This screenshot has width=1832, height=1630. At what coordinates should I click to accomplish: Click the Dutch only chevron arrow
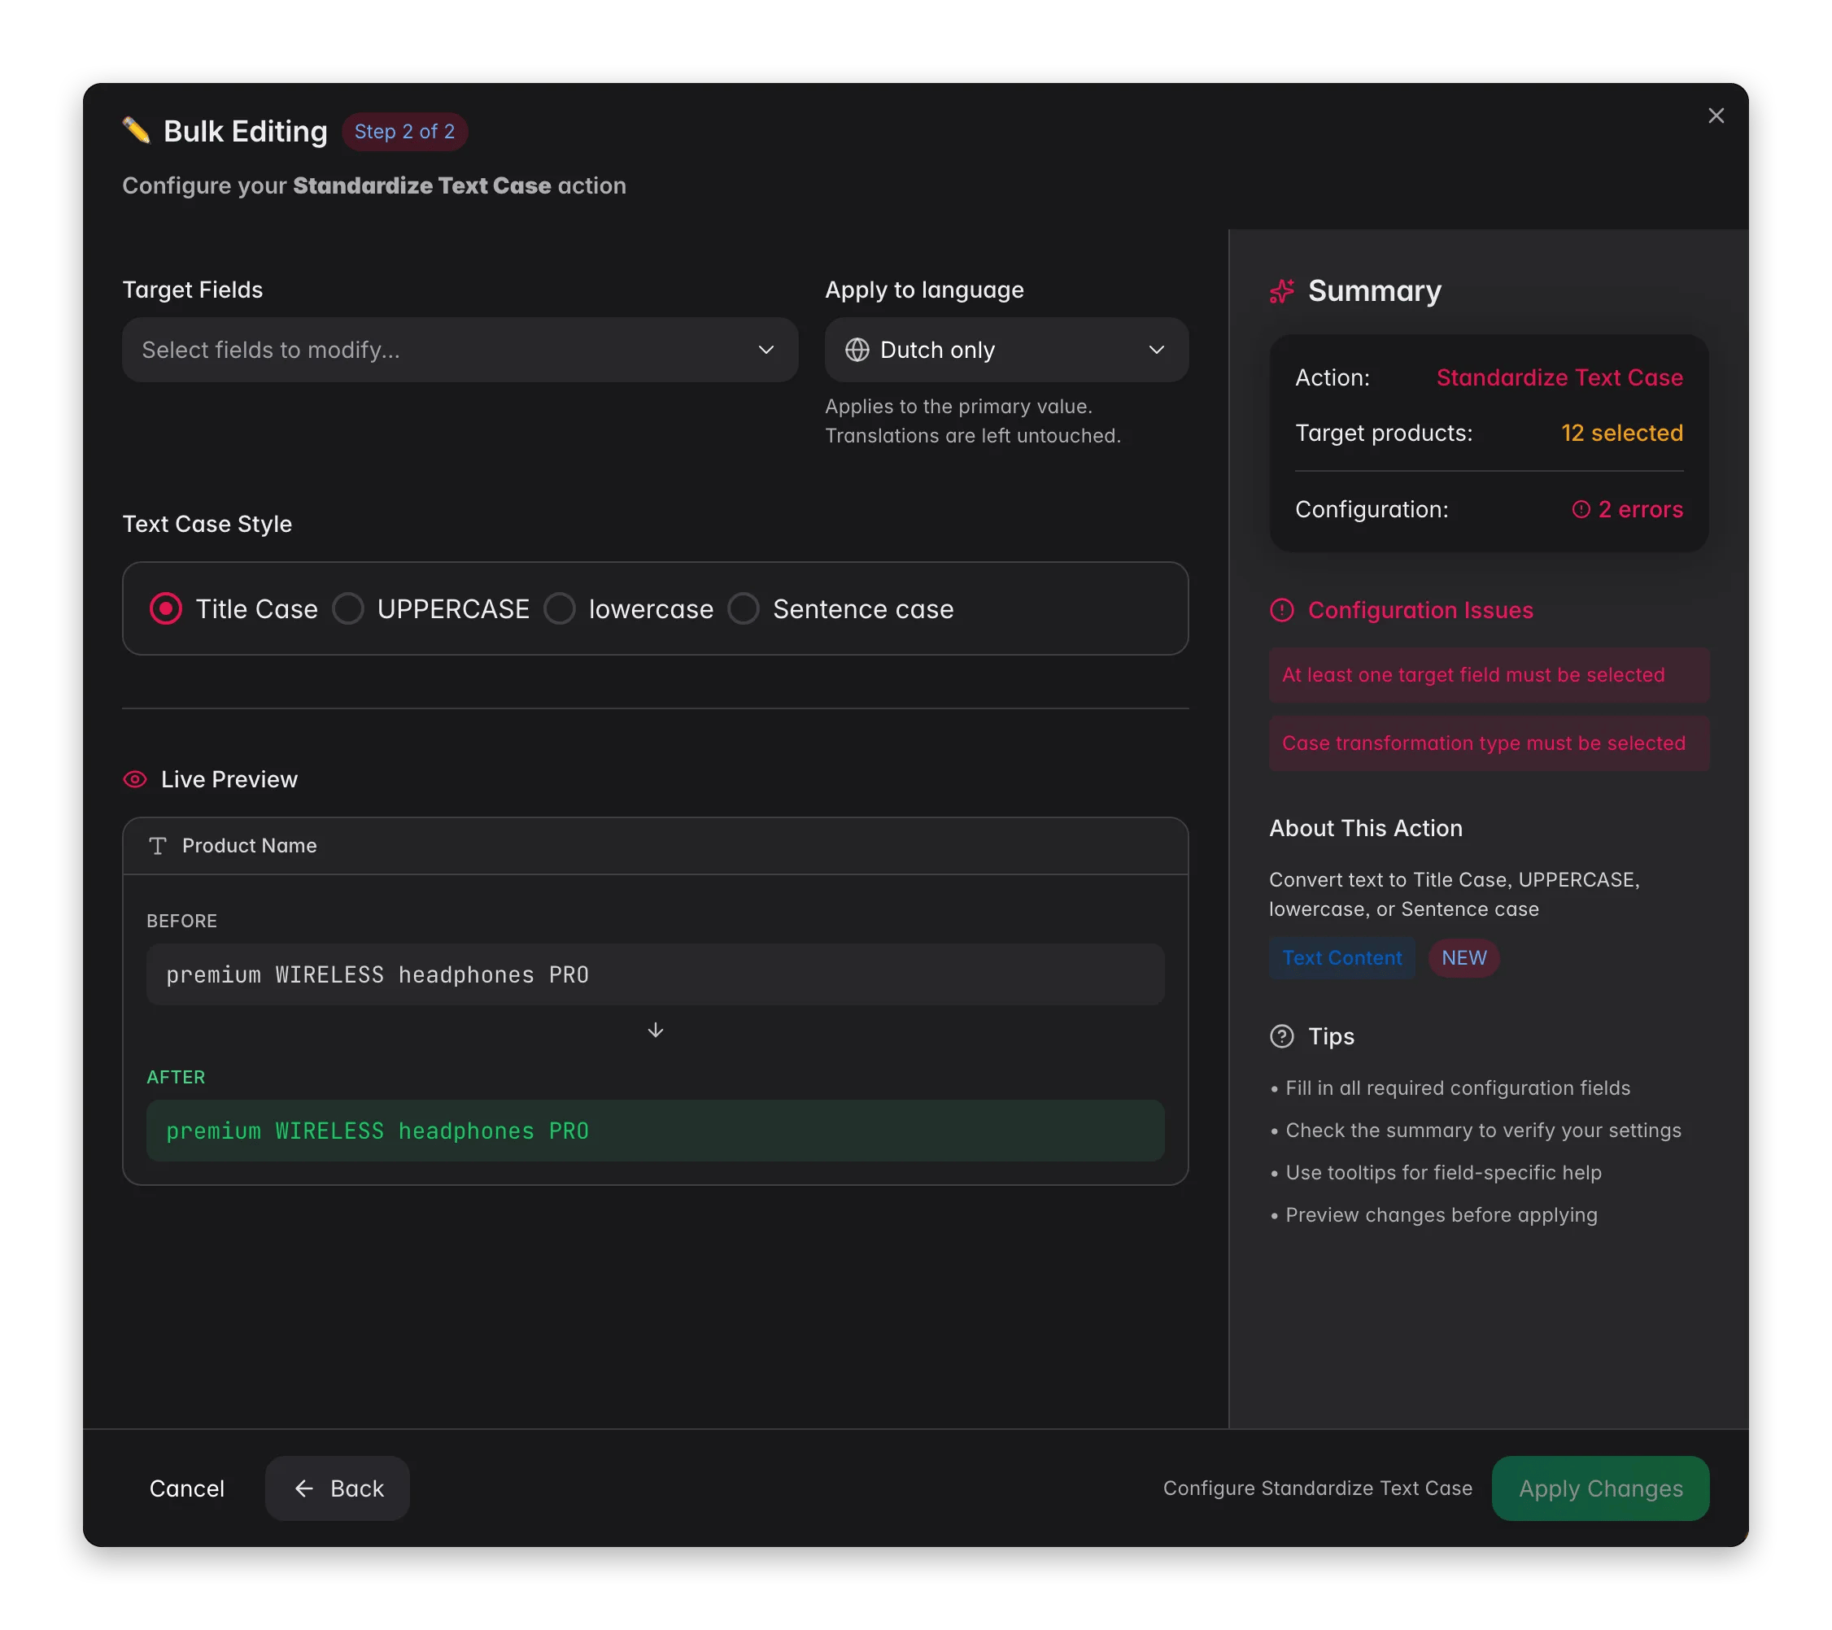pos(1156,350)
